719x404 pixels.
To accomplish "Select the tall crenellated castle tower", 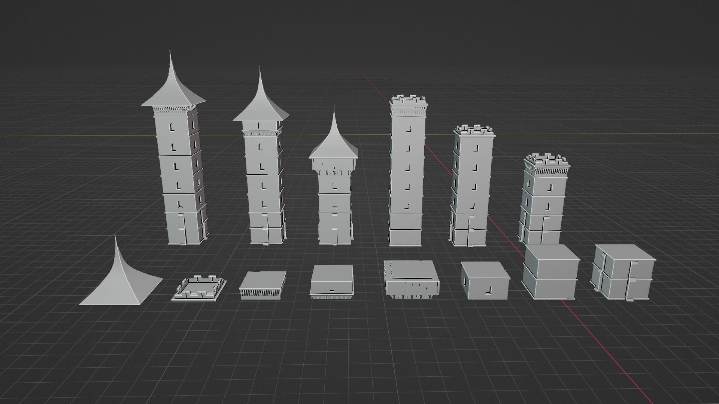I will 408,168.
